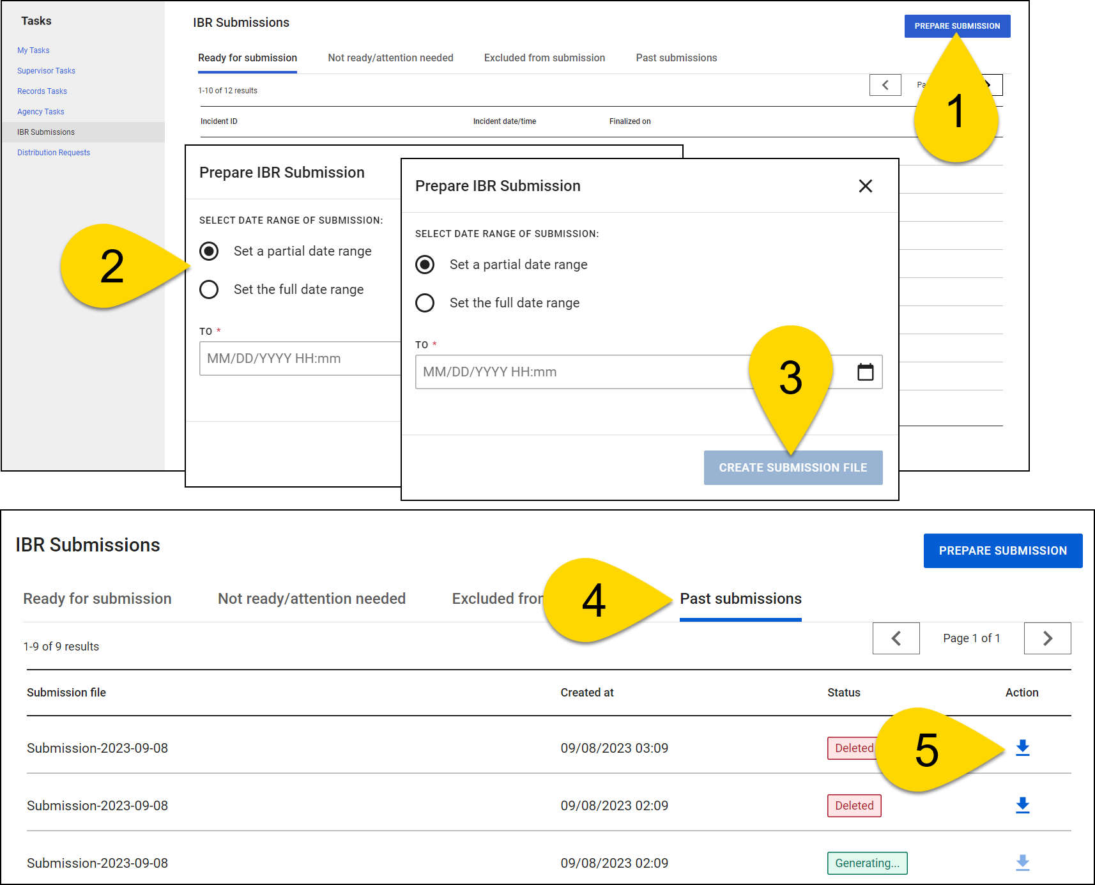The height and width of the screenshot is (885, 1095).
Task: Click the Create Submission File button
Action: 793,468
